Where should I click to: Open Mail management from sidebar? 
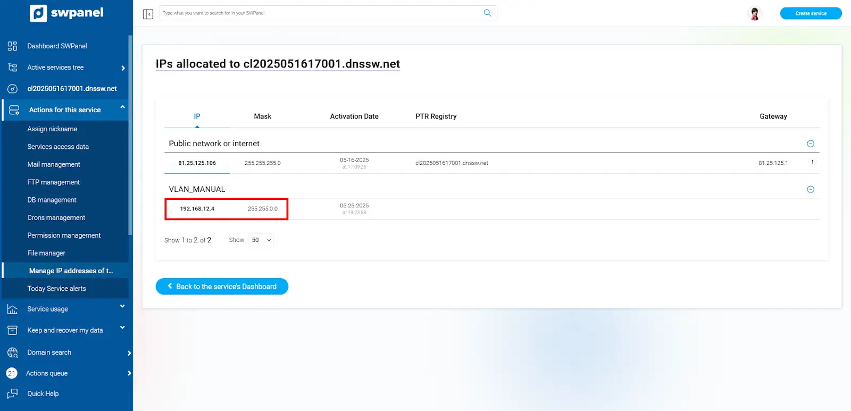tap(54, 165)
